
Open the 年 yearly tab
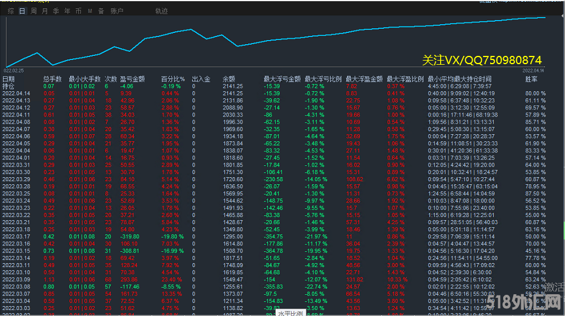(67, 11)
